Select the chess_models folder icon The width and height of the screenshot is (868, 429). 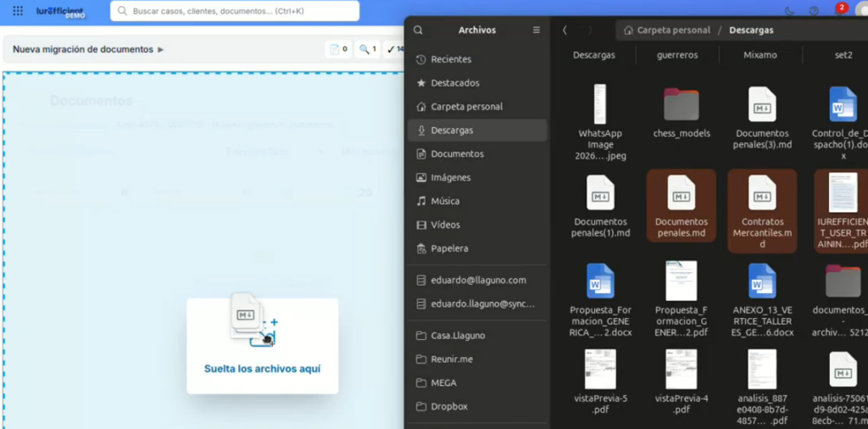[x=682, y=104]
